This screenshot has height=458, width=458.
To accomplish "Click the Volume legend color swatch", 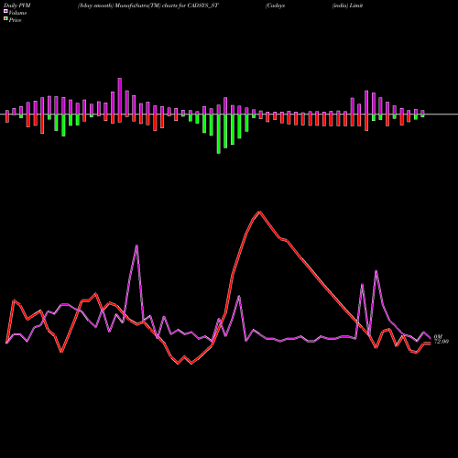I will point(5,12).
